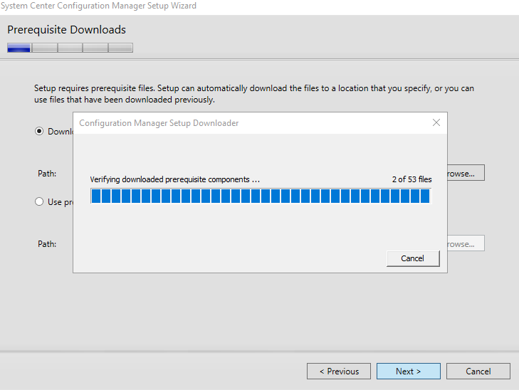Click the lower Browse button for existing files path
The height and width of the screenshot is (390, 519).
(x=466, y=243)
